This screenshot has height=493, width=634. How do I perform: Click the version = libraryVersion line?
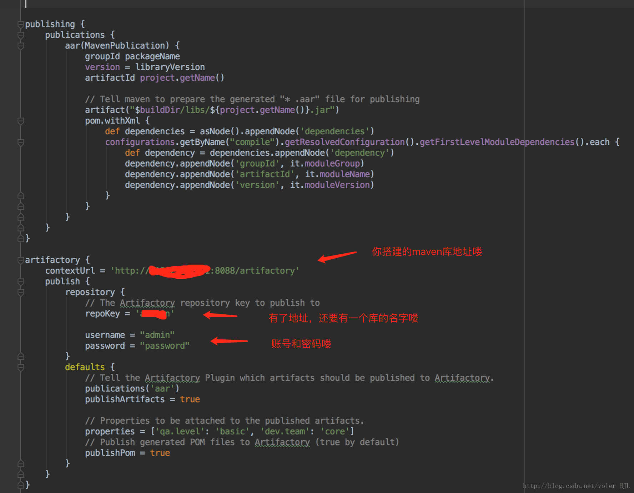145,67
